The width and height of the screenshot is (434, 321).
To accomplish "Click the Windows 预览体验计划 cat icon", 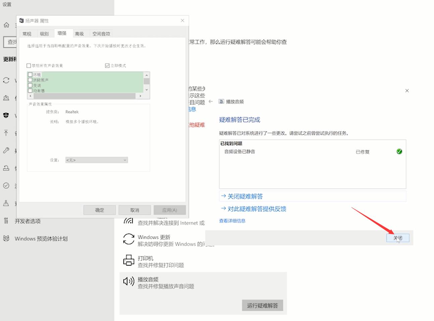I will 6,238.
